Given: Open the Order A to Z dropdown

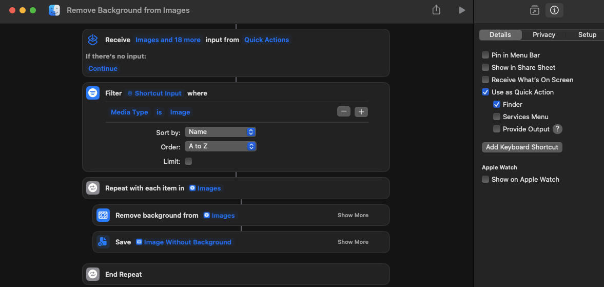Looking at the screenshot, I should point(220,146).
